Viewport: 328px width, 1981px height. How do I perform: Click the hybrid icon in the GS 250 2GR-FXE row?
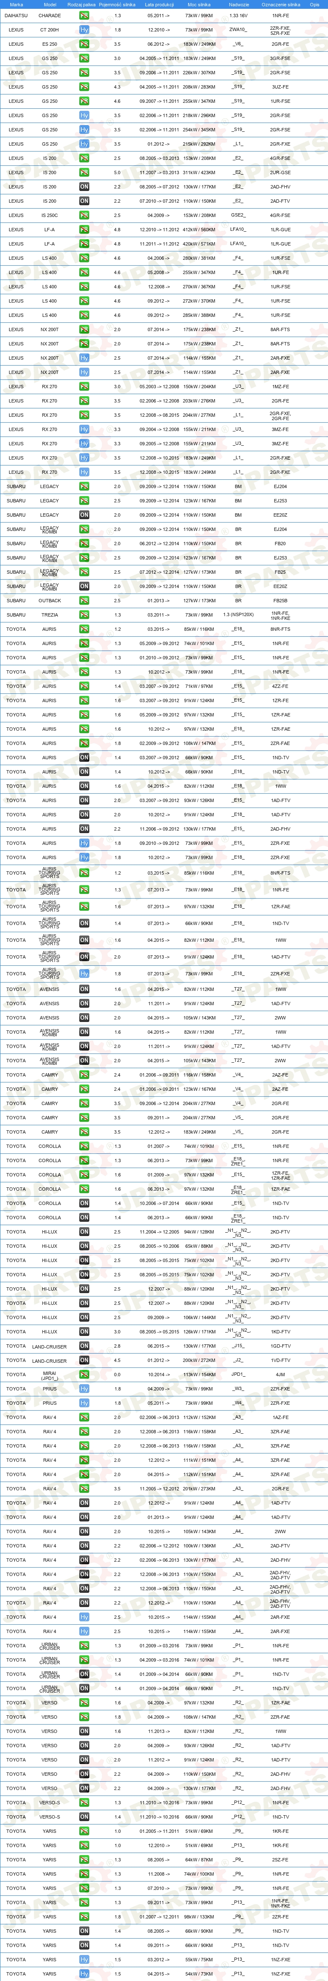click(x=84, y=144)
